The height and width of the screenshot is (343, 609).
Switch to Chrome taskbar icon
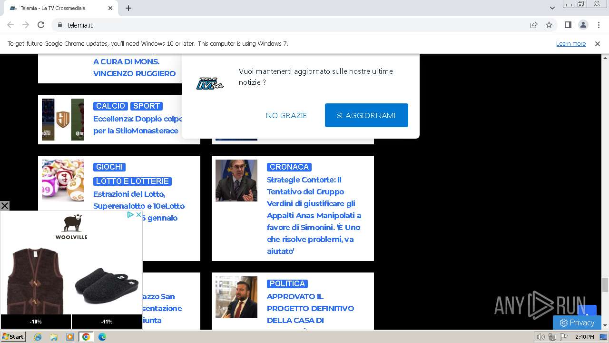86,337
